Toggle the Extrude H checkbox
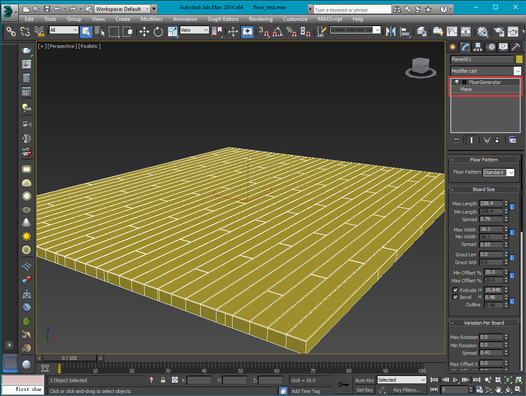 [x=455, y=290]
